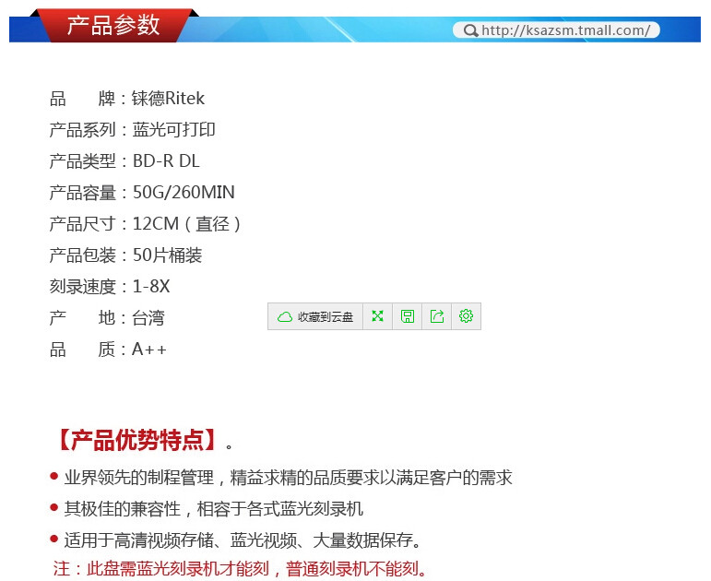Click the label 刻录速度
The image size is (711, 581).
[82, 287]
